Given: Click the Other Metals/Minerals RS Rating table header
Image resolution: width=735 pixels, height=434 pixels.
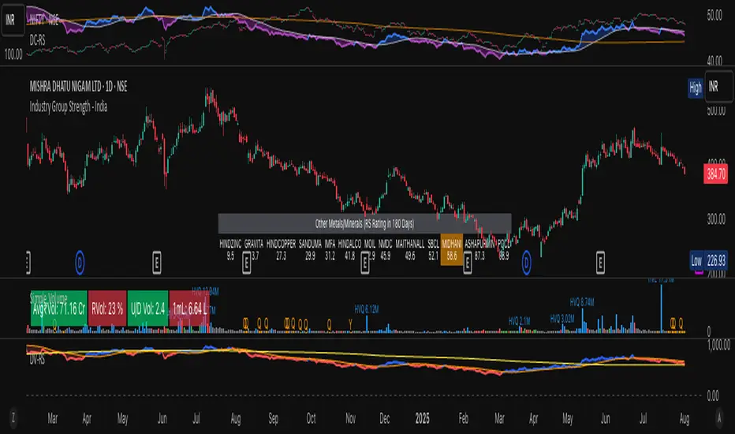Looking at the screenshot, I should point(364,224).
